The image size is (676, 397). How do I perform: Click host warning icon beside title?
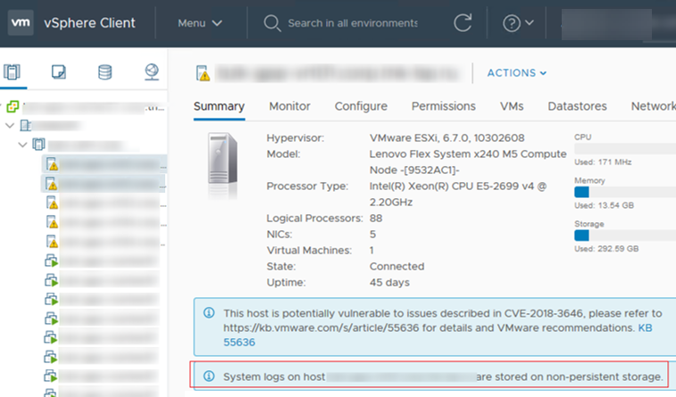tap(203, 73)
